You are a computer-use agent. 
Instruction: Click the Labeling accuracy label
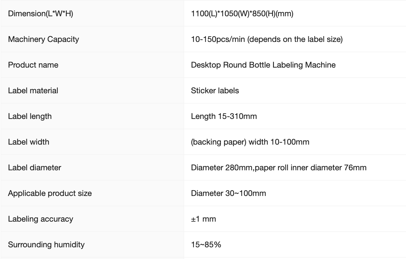41,219
